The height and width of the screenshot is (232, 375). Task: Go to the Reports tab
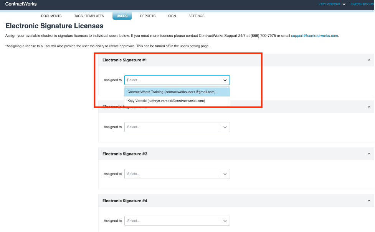(148, 16)
